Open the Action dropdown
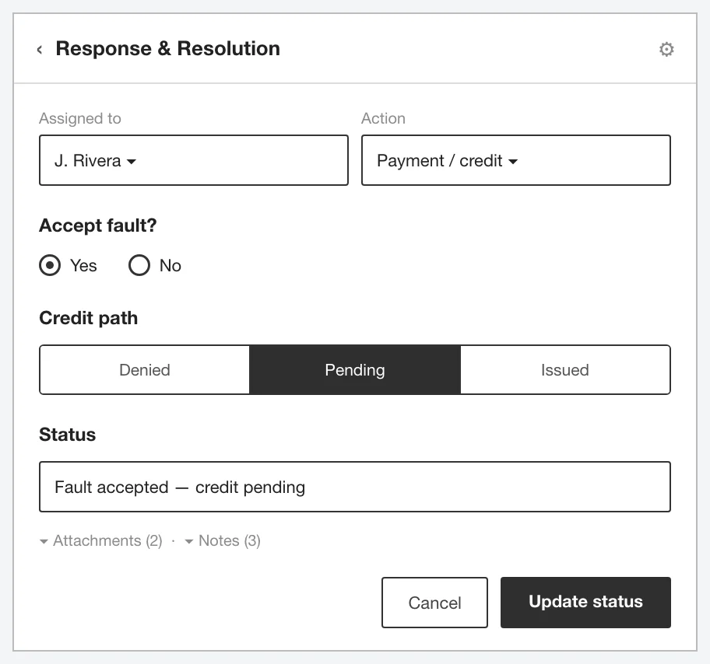 coord(515,160)
